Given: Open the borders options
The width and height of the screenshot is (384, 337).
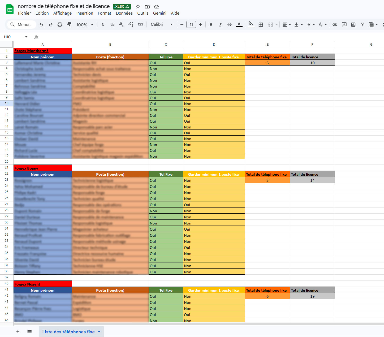Looking at the screenshot, I should 261,25.
